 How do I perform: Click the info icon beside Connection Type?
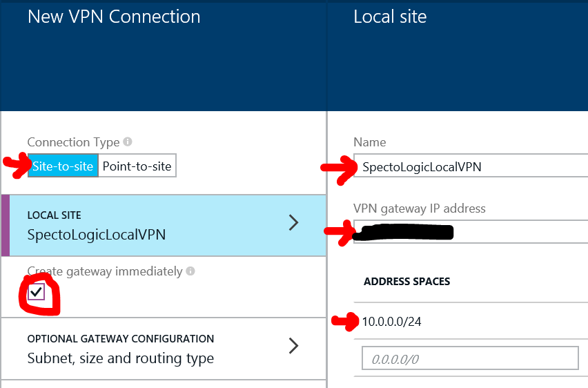point(127,142)
